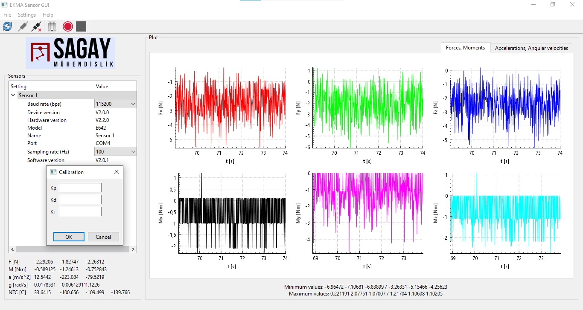Select the Forces, Moments tab
This screenshot has height=310, width=583.
(465, 48)
